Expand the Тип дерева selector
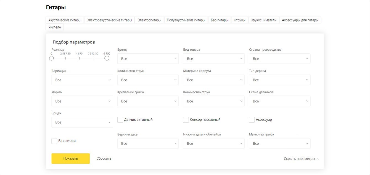Viewport: 370px width, 175px height. tap(279, 80)
